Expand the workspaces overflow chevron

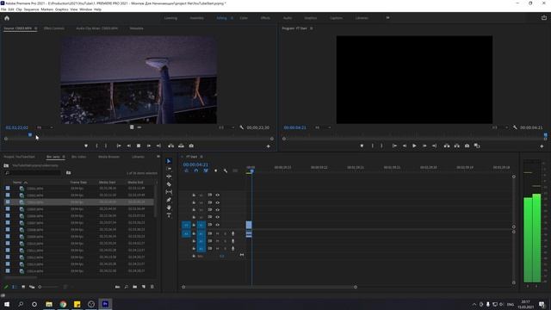[x=387, y=17]
